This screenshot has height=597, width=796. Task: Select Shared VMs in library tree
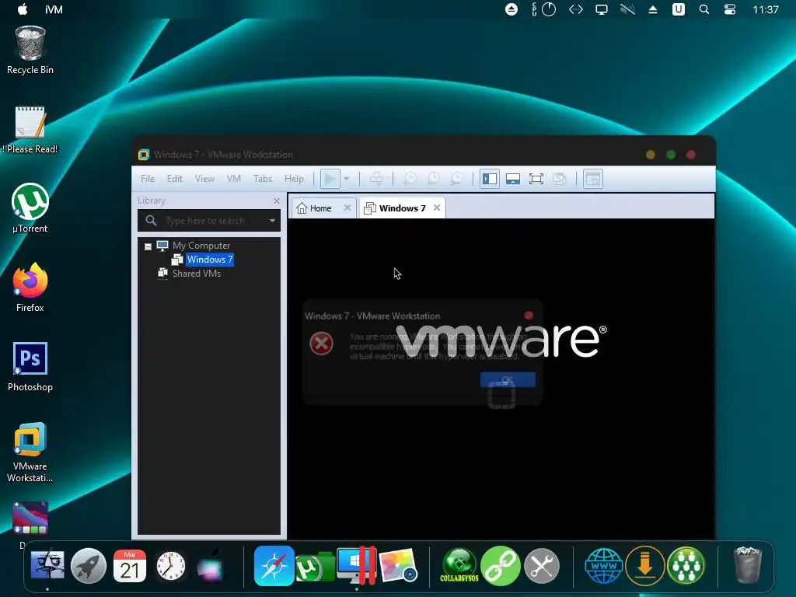tap(197, 273)
